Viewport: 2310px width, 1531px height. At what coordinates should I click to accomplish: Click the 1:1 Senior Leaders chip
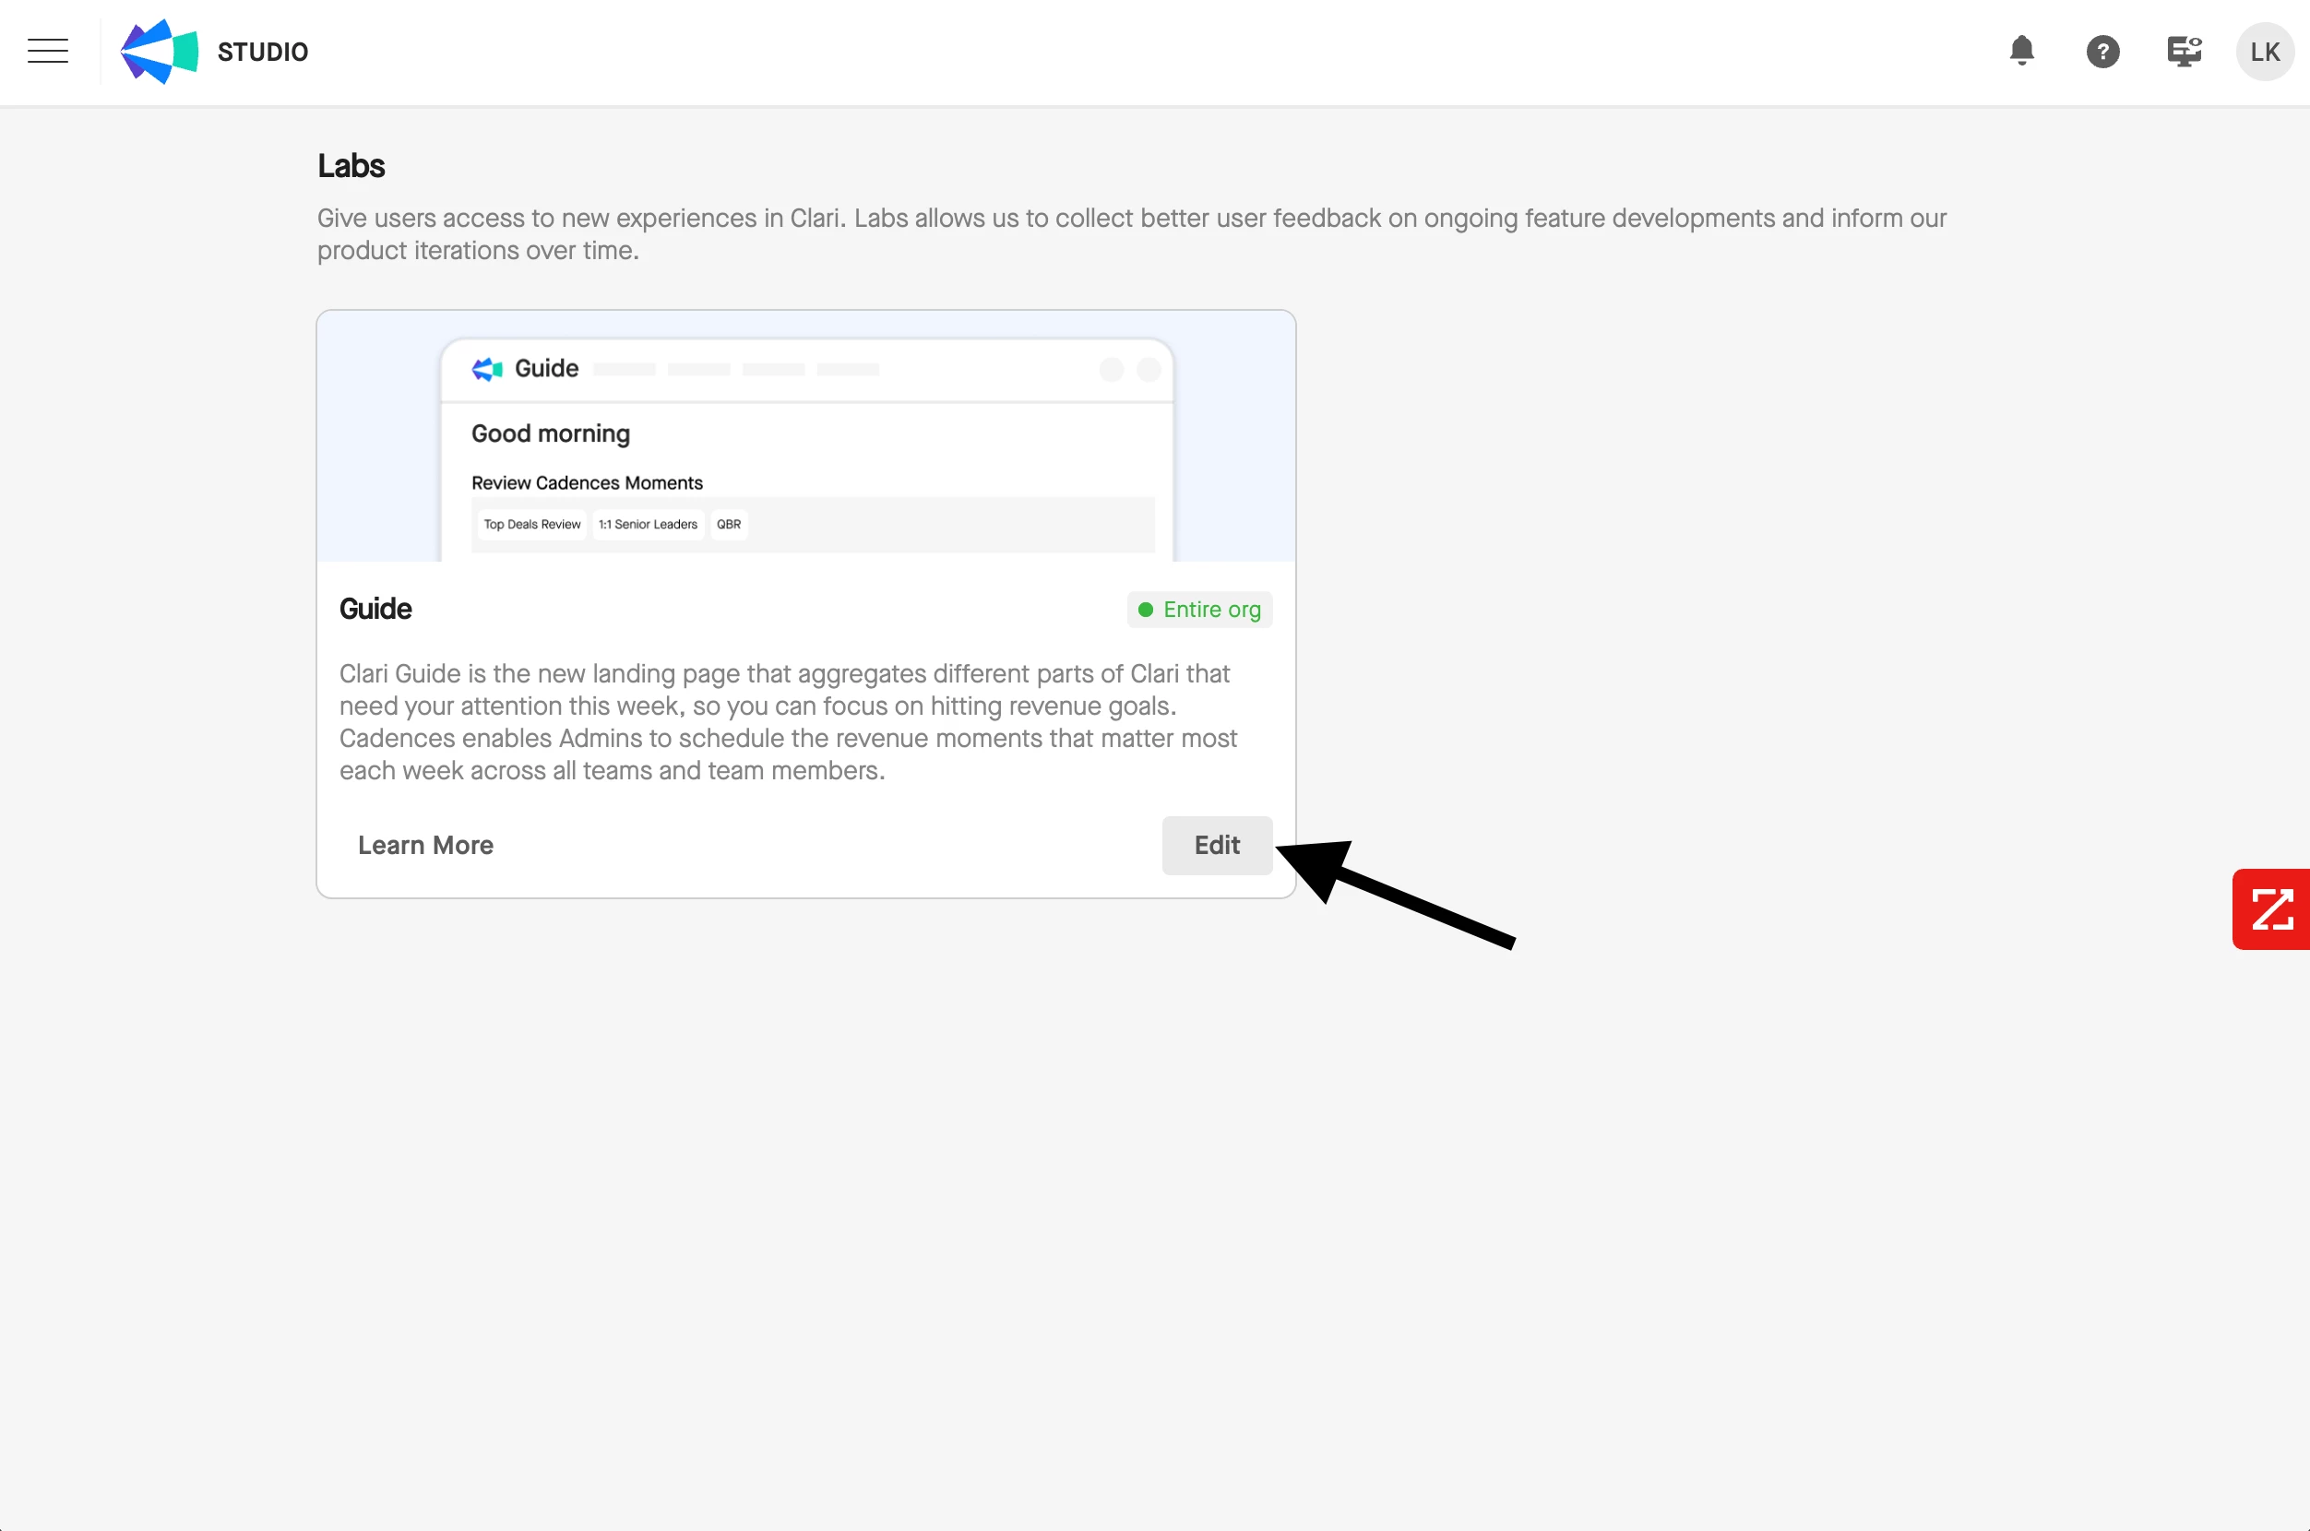pos(648,525)
